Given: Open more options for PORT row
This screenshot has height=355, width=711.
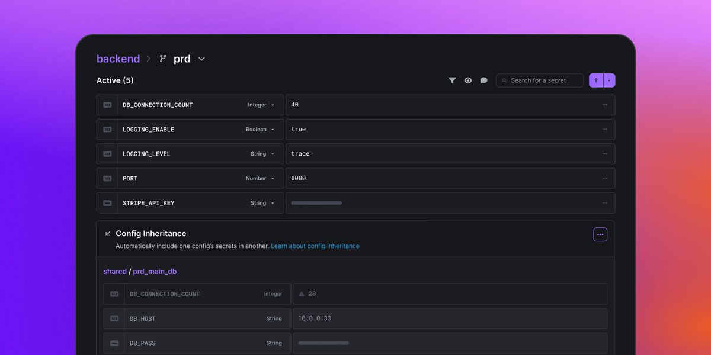Looking at the screenshot, I should (604, 178).
